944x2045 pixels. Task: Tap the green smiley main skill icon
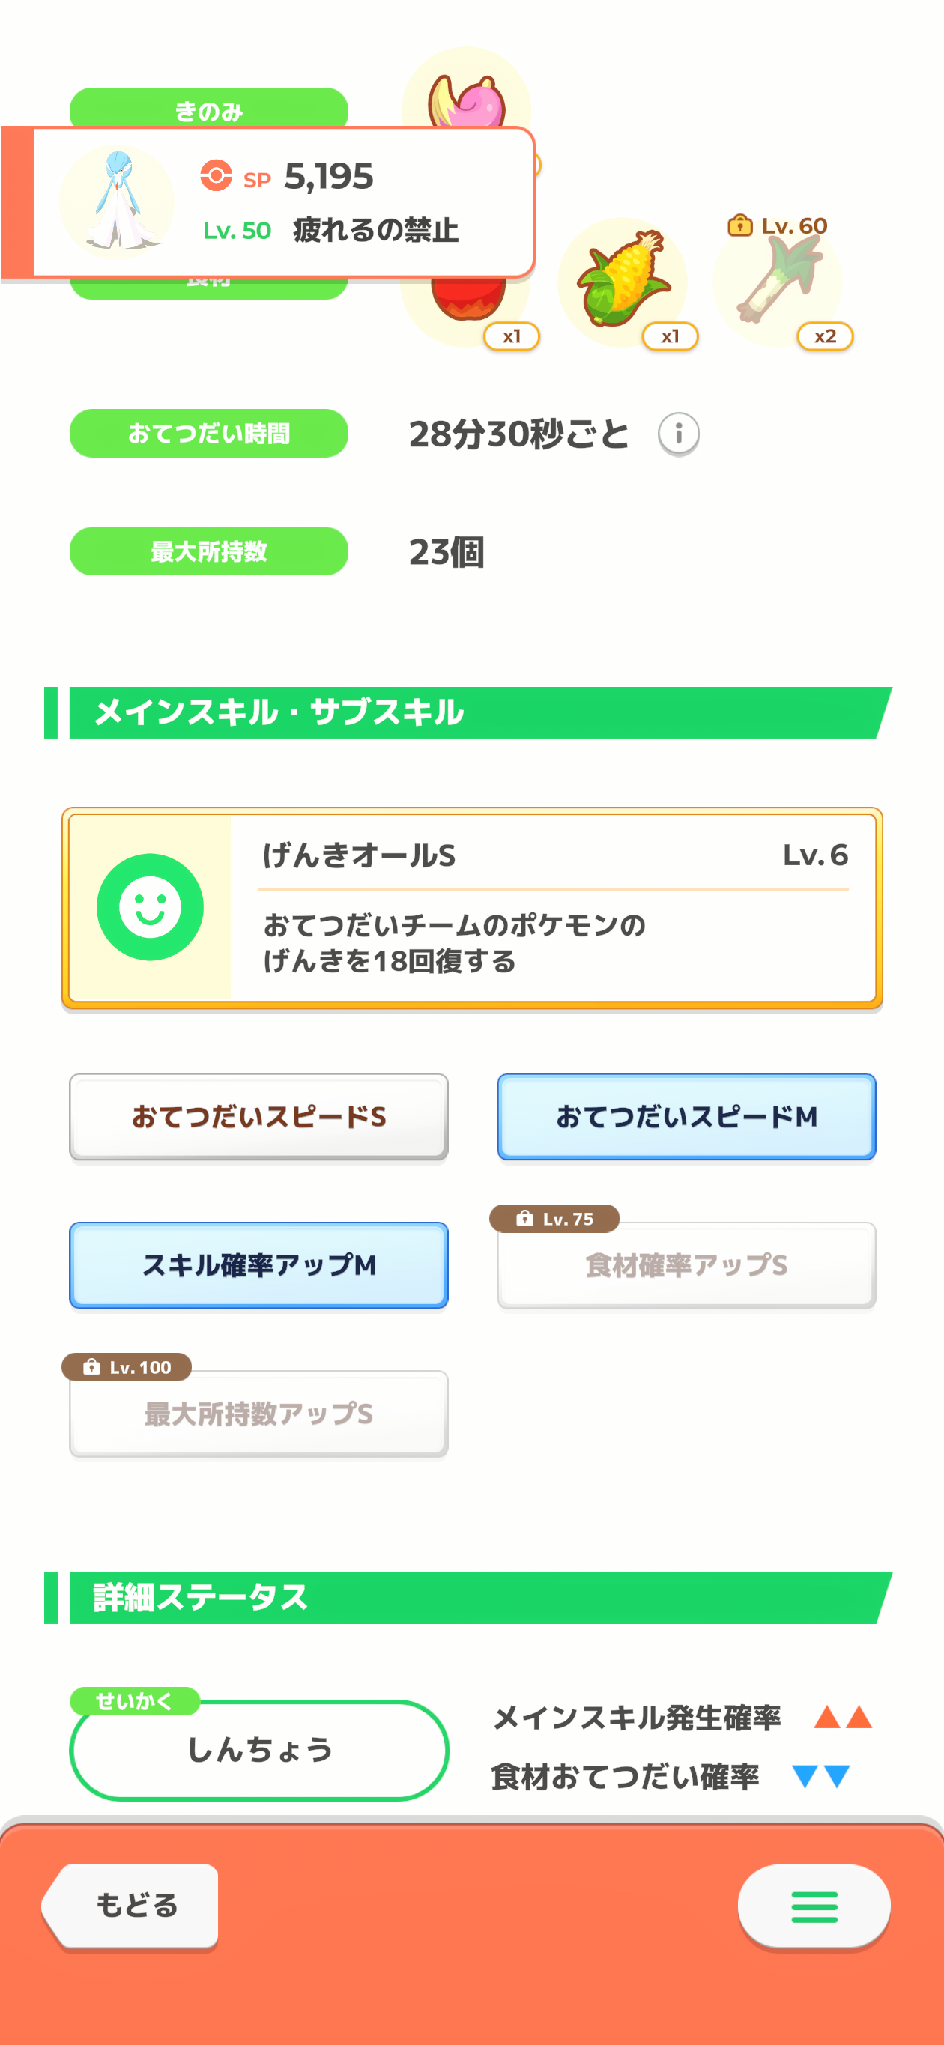[150, 906]
